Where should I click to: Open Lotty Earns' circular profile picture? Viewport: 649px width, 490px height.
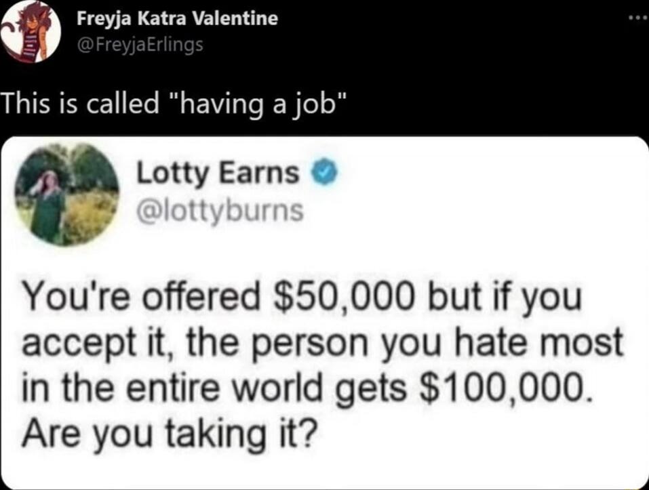(x=66, y=195)
